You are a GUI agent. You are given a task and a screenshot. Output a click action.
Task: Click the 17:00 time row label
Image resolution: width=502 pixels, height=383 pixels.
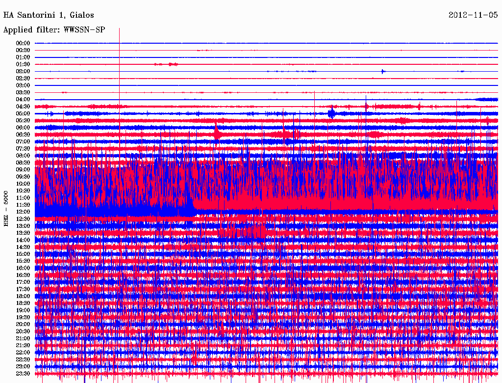click(23, 282)
